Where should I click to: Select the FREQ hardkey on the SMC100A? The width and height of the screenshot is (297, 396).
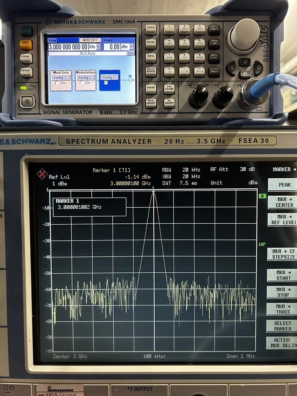pos(151,29)
